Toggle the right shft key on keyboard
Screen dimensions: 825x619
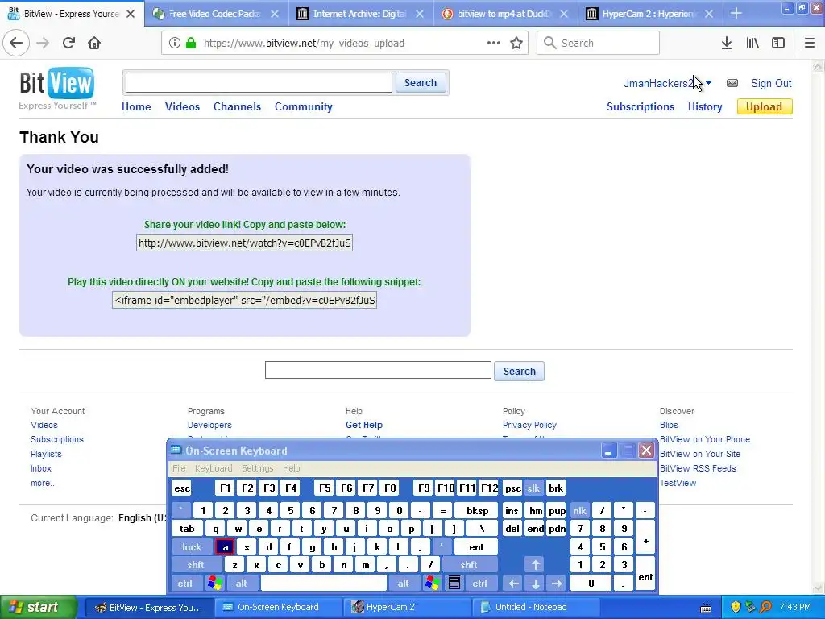click(469, 565)
